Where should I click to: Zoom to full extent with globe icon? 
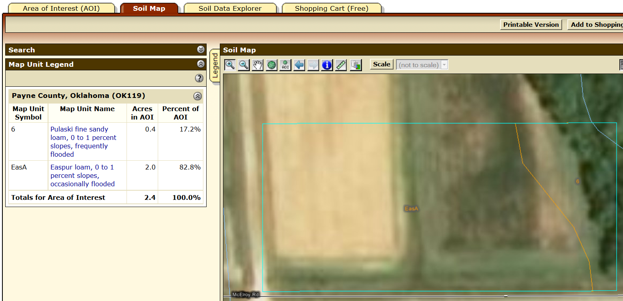[271, 65]
